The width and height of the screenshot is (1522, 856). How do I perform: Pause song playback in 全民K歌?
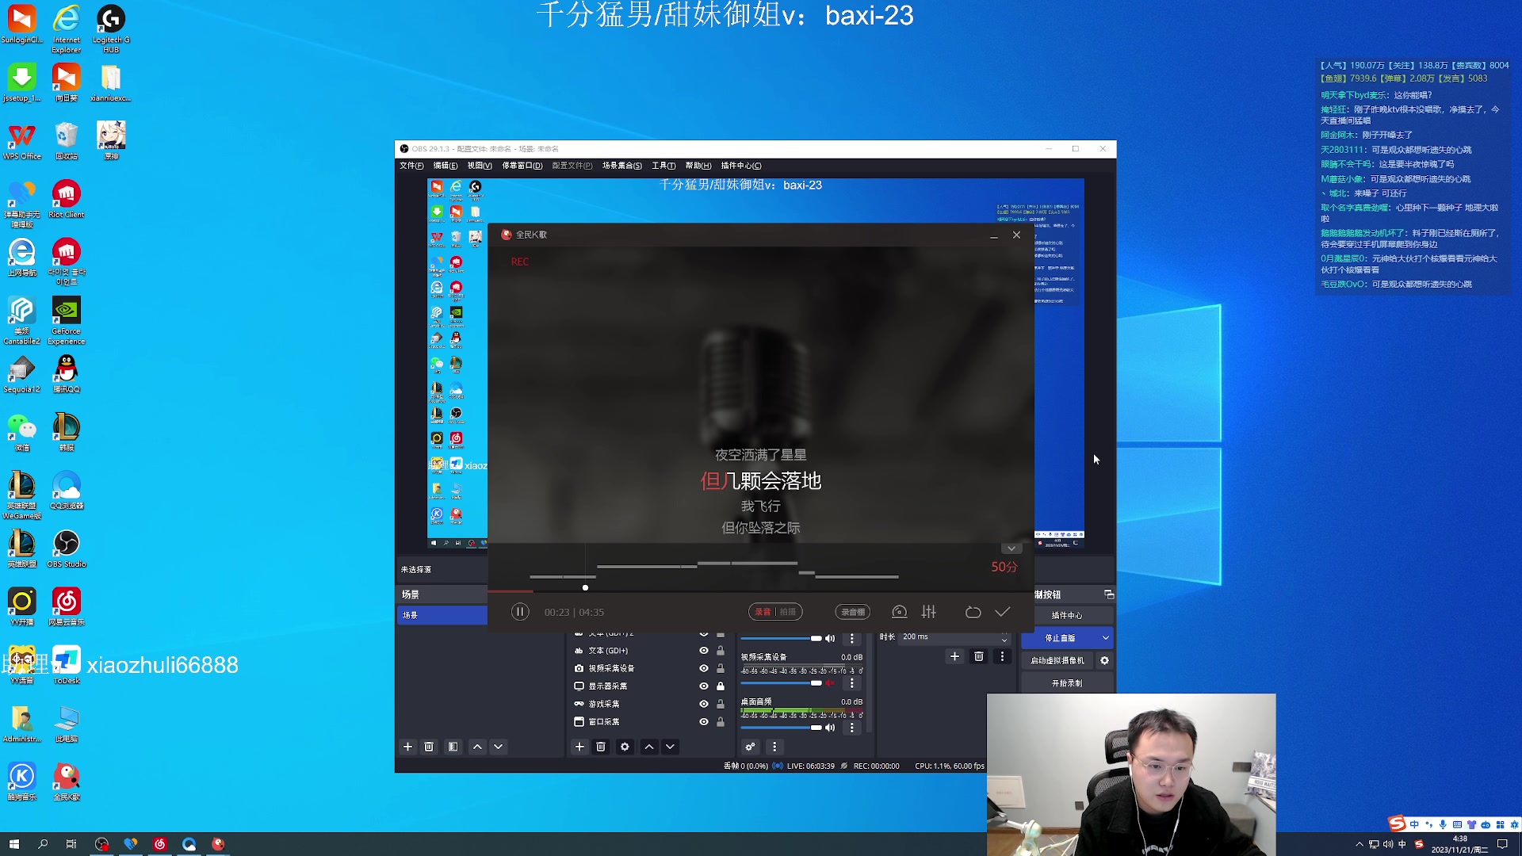tap(520, 611)
